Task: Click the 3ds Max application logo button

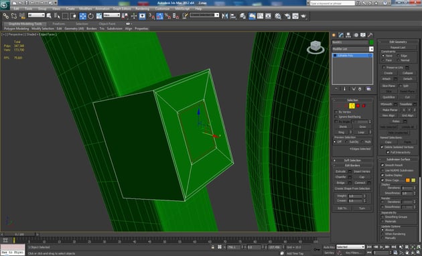Action: tap(5, 5)
